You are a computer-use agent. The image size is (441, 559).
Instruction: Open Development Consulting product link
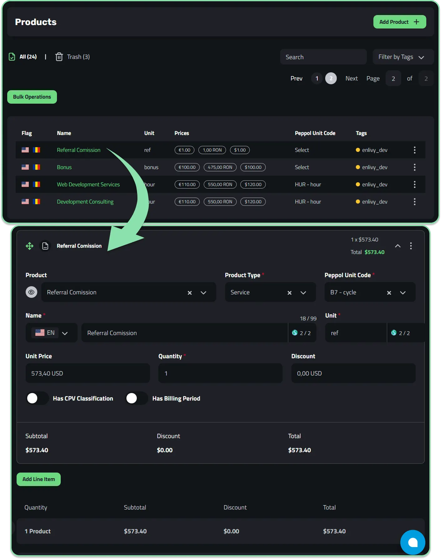(85, 202)
